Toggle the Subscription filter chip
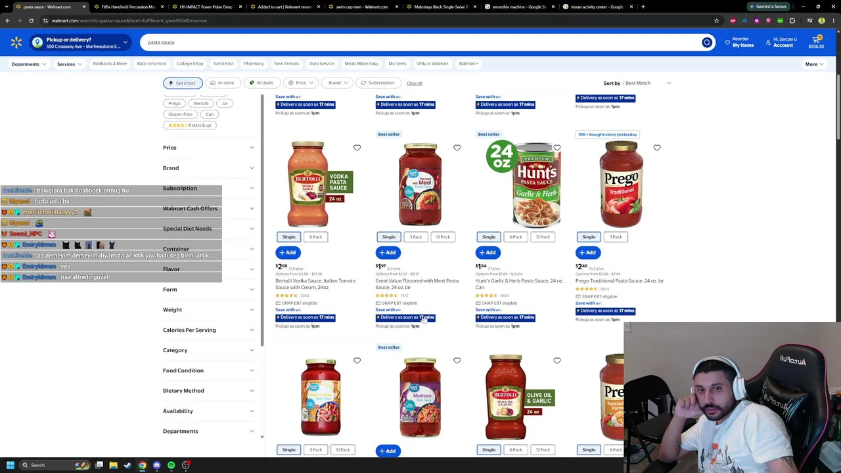The width and height of the screenshot is (841, 473). pos(378,83)
